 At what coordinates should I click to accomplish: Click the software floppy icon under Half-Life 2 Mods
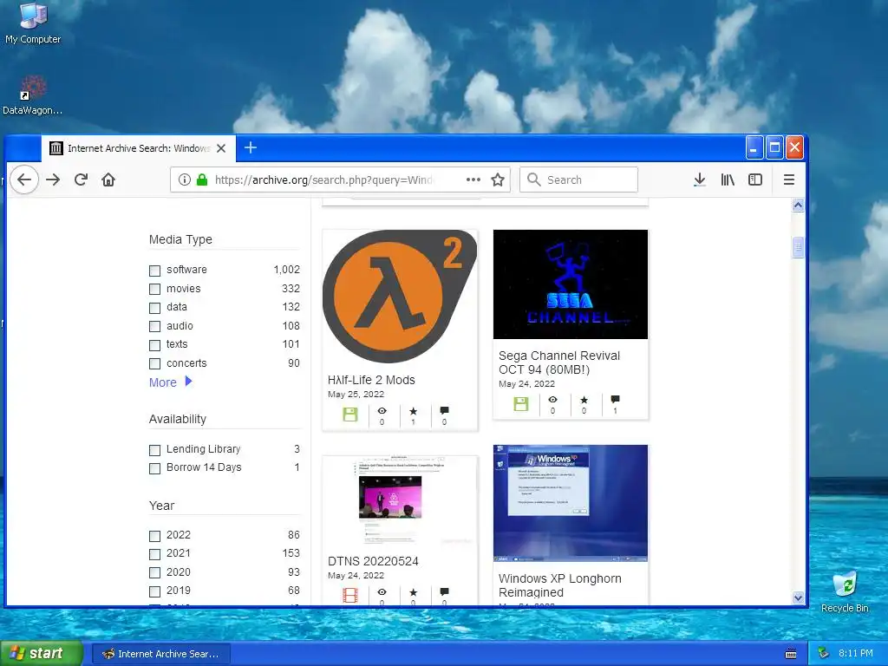point(350,415)
